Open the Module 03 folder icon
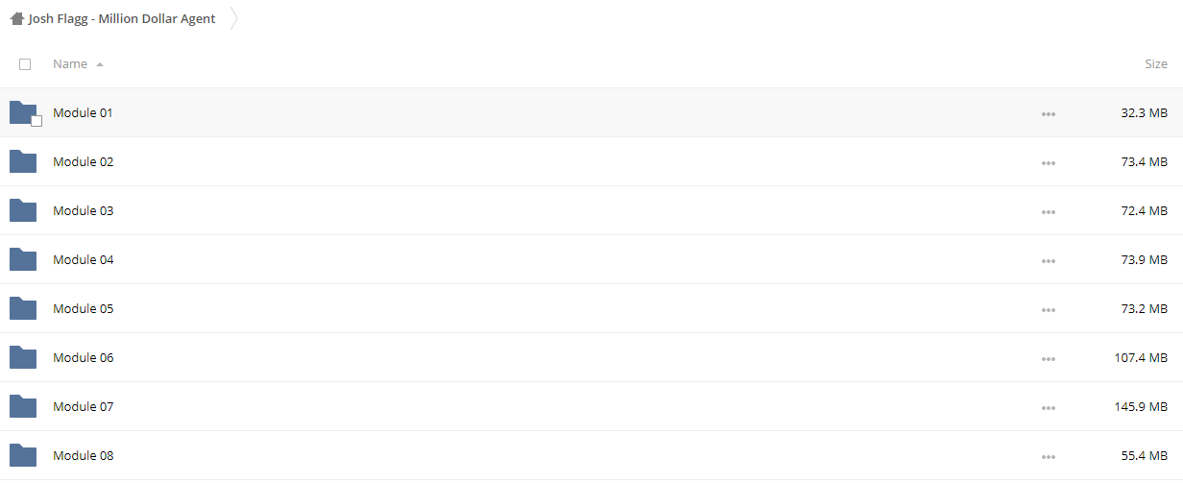 [x=23, y=210]
